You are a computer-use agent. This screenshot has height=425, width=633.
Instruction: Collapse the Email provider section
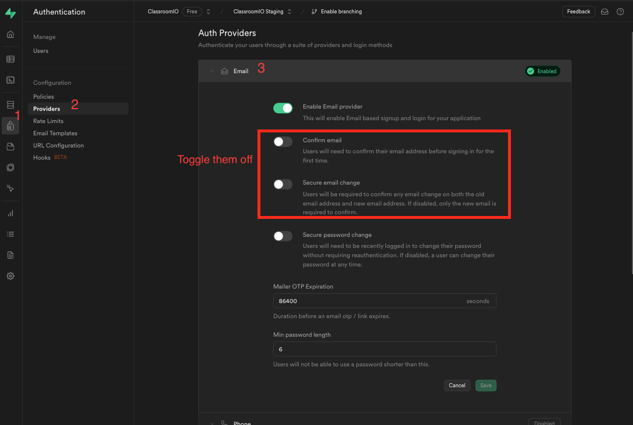(212, 71)
